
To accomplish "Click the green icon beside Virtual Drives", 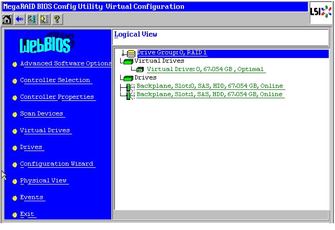I will click(128, 62).
